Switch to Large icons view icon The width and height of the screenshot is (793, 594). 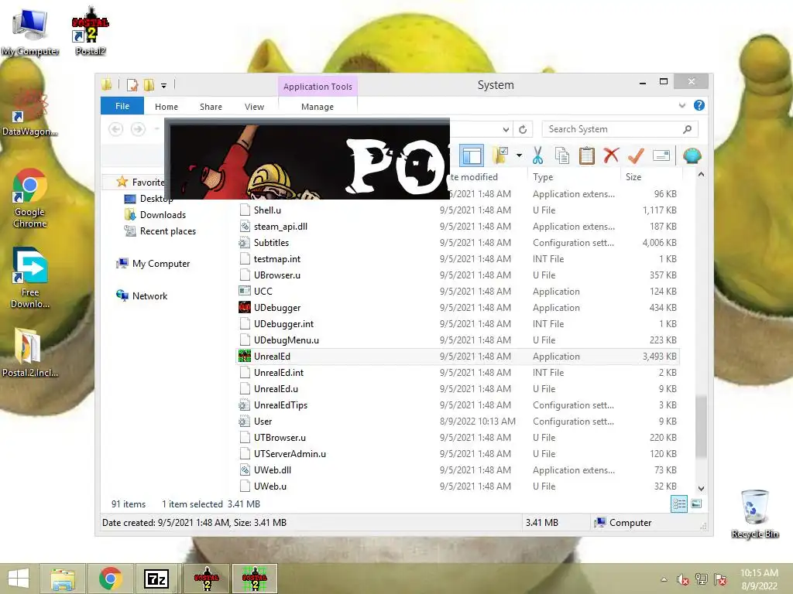point(696,504)
